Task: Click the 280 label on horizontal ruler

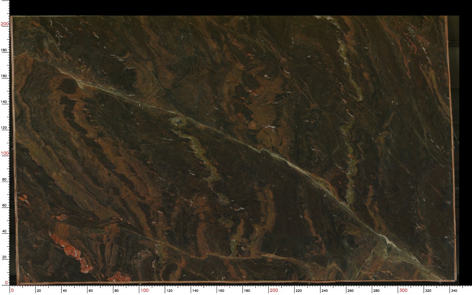Action: coord(377,291)
